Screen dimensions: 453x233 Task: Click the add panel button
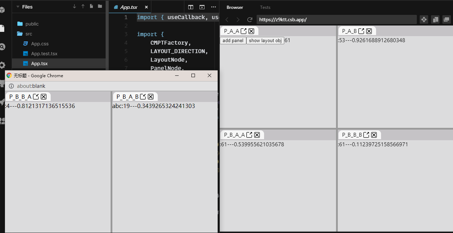click(x=233, y=40)
